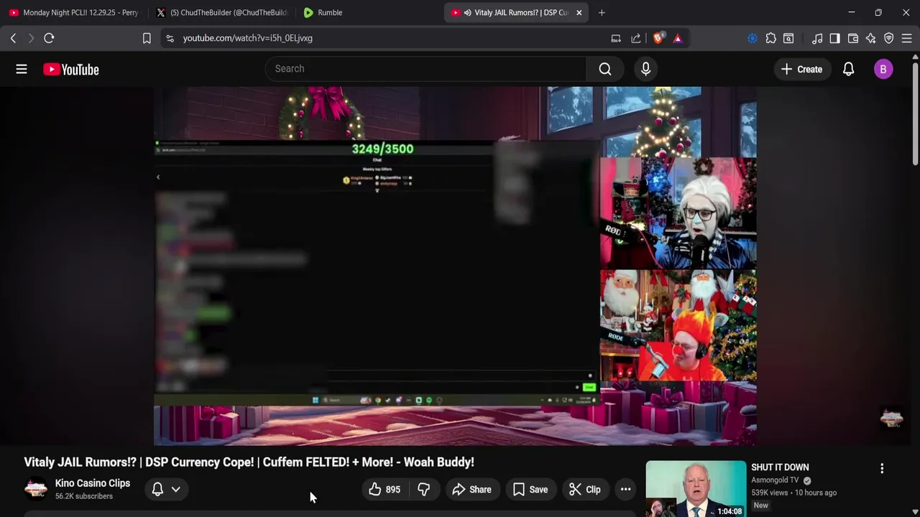Open the Extensions puzzle icon

(771, 38)
